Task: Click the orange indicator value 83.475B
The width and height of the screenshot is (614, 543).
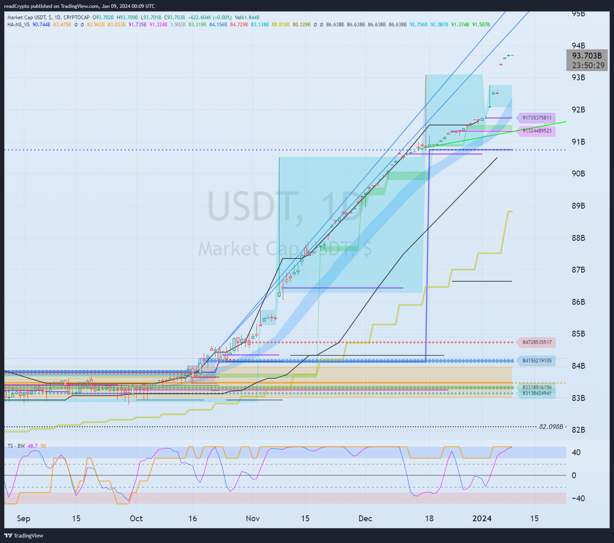Action: [x=62, y=25]
